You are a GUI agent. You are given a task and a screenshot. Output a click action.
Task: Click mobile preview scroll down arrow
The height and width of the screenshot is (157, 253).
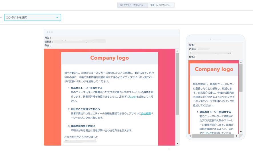tap(241, 132)
